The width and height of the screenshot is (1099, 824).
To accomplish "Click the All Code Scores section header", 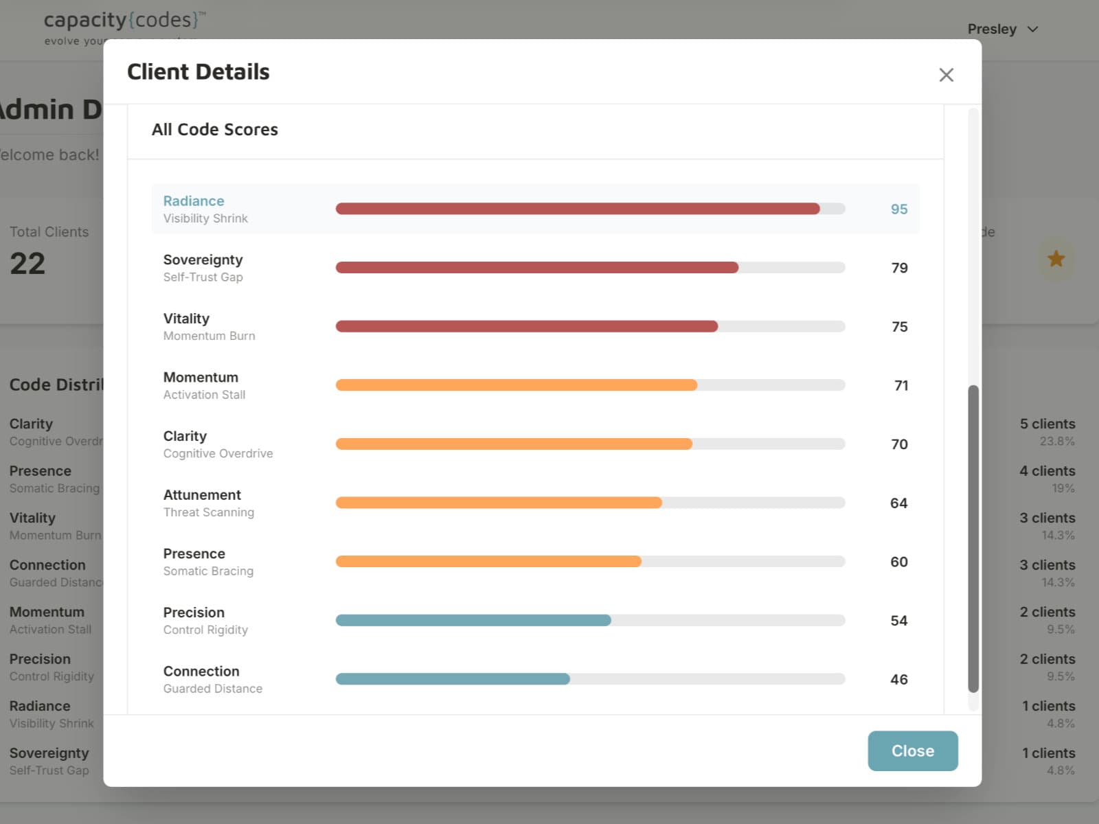I will point(215,129).
